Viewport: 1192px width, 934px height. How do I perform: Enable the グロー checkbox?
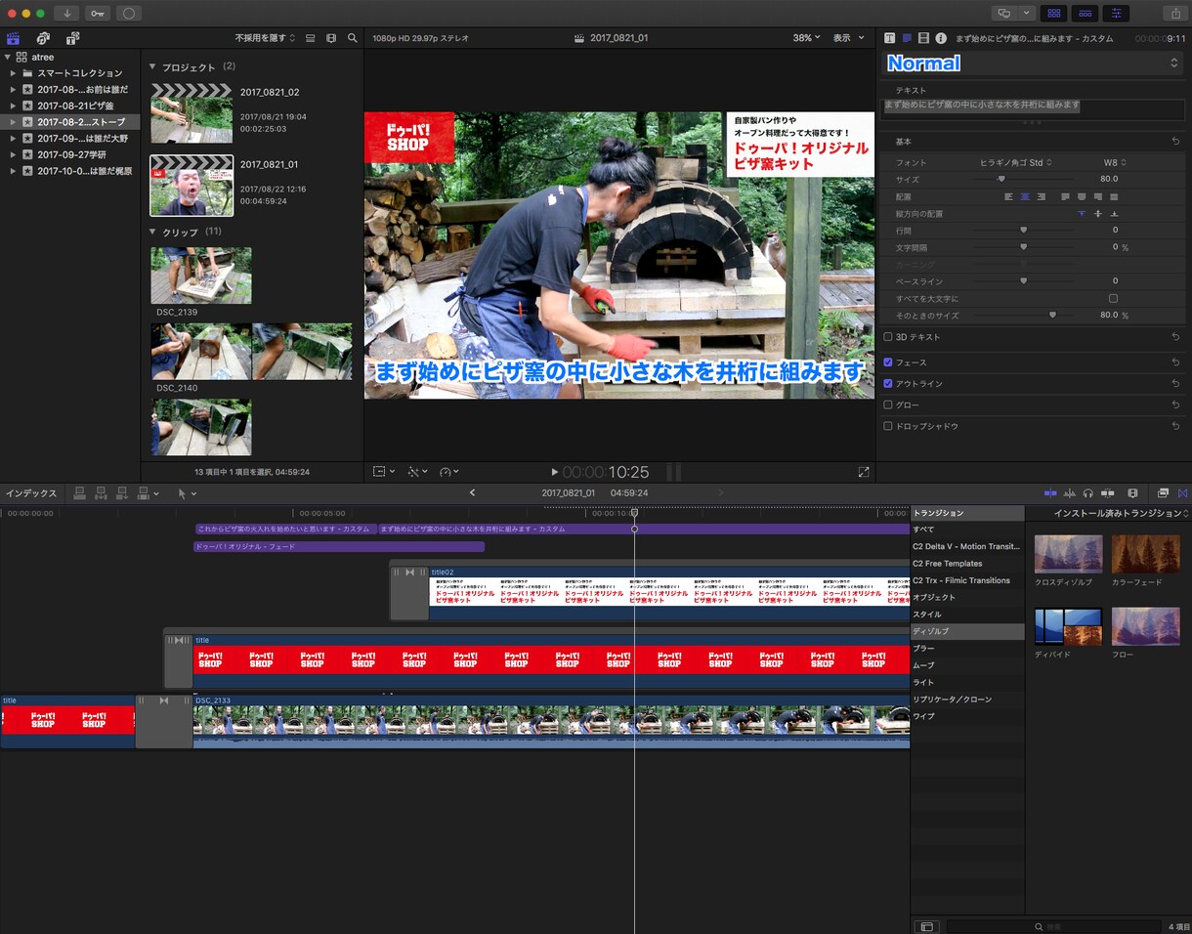pyautogui.click(x=888, y=404)
